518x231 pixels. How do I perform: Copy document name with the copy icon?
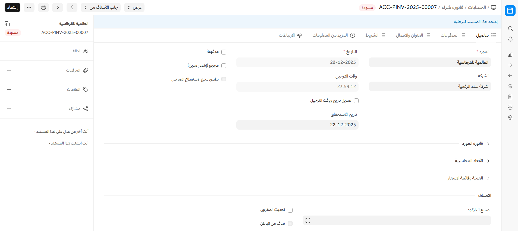(7, 24)
